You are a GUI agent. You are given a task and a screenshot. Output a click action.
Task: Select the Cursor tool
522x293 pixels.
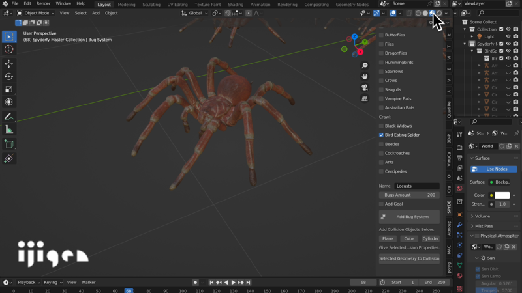click(9, 49)
